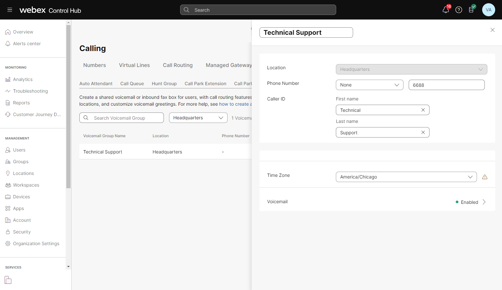The height and width of the screenshot is (290, 502).
Task: Click the Organization Settings gear icon
Action: [x=8, y=244]
